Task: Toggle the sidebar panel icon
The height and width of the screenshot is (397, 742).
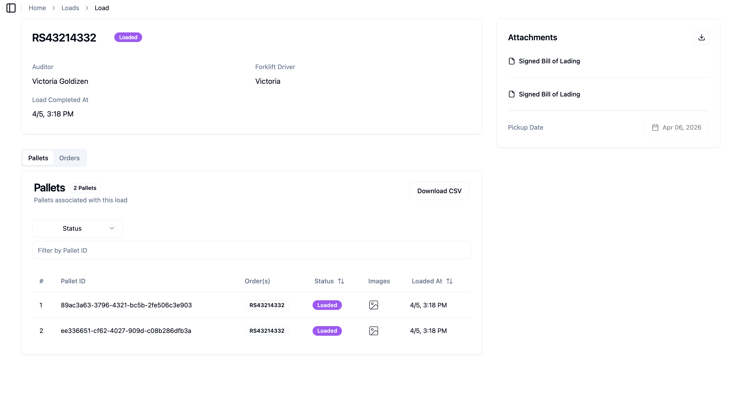Action: click(11, 8)
